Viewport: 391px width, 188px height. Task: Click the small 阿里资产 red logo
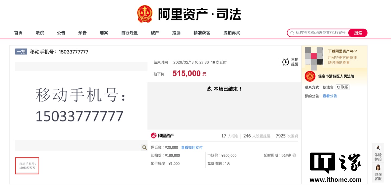[154, 135]
